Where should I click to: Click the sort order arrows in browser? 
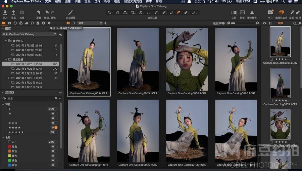270,23
